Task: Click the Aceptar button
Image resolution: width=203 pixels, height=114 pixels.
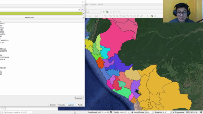Action: pyautogui.click(x=53, y=105)
